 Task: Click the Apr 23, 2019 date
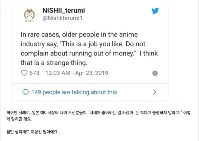click(x=92, y=73)
